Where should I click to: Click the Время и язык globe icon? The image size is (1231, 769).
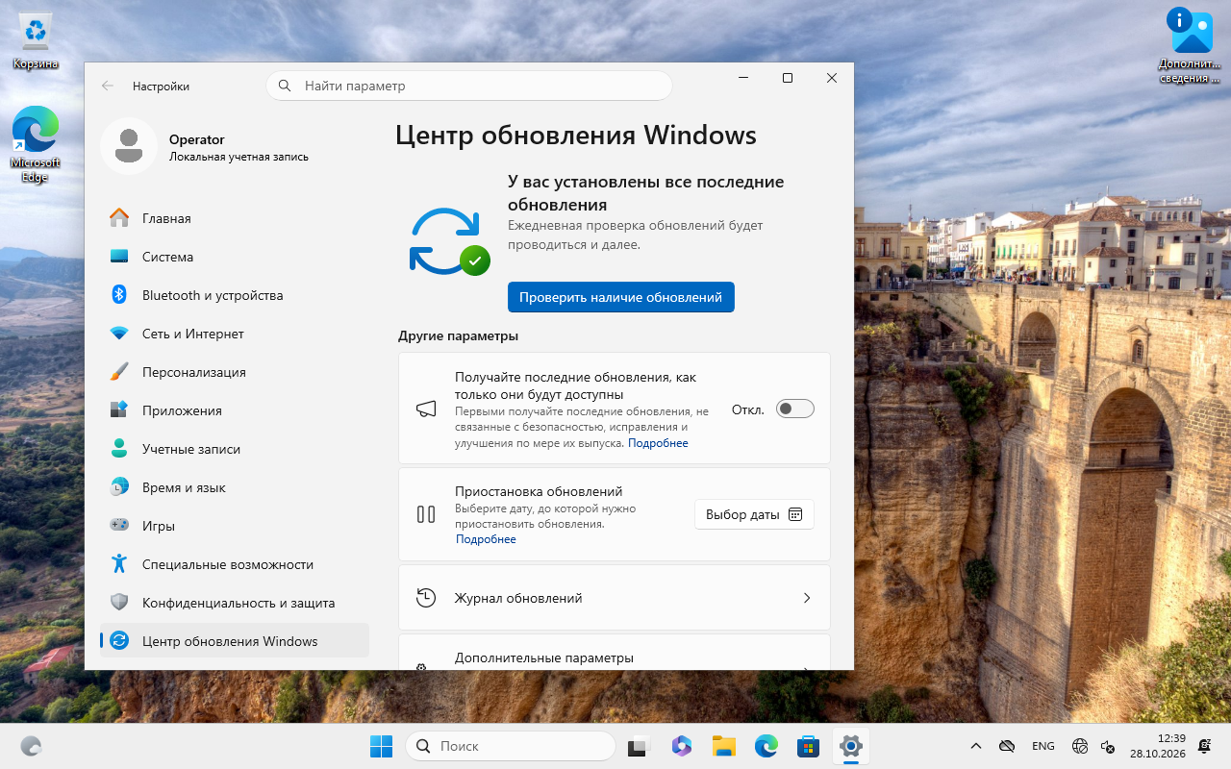tap(119, 487)
